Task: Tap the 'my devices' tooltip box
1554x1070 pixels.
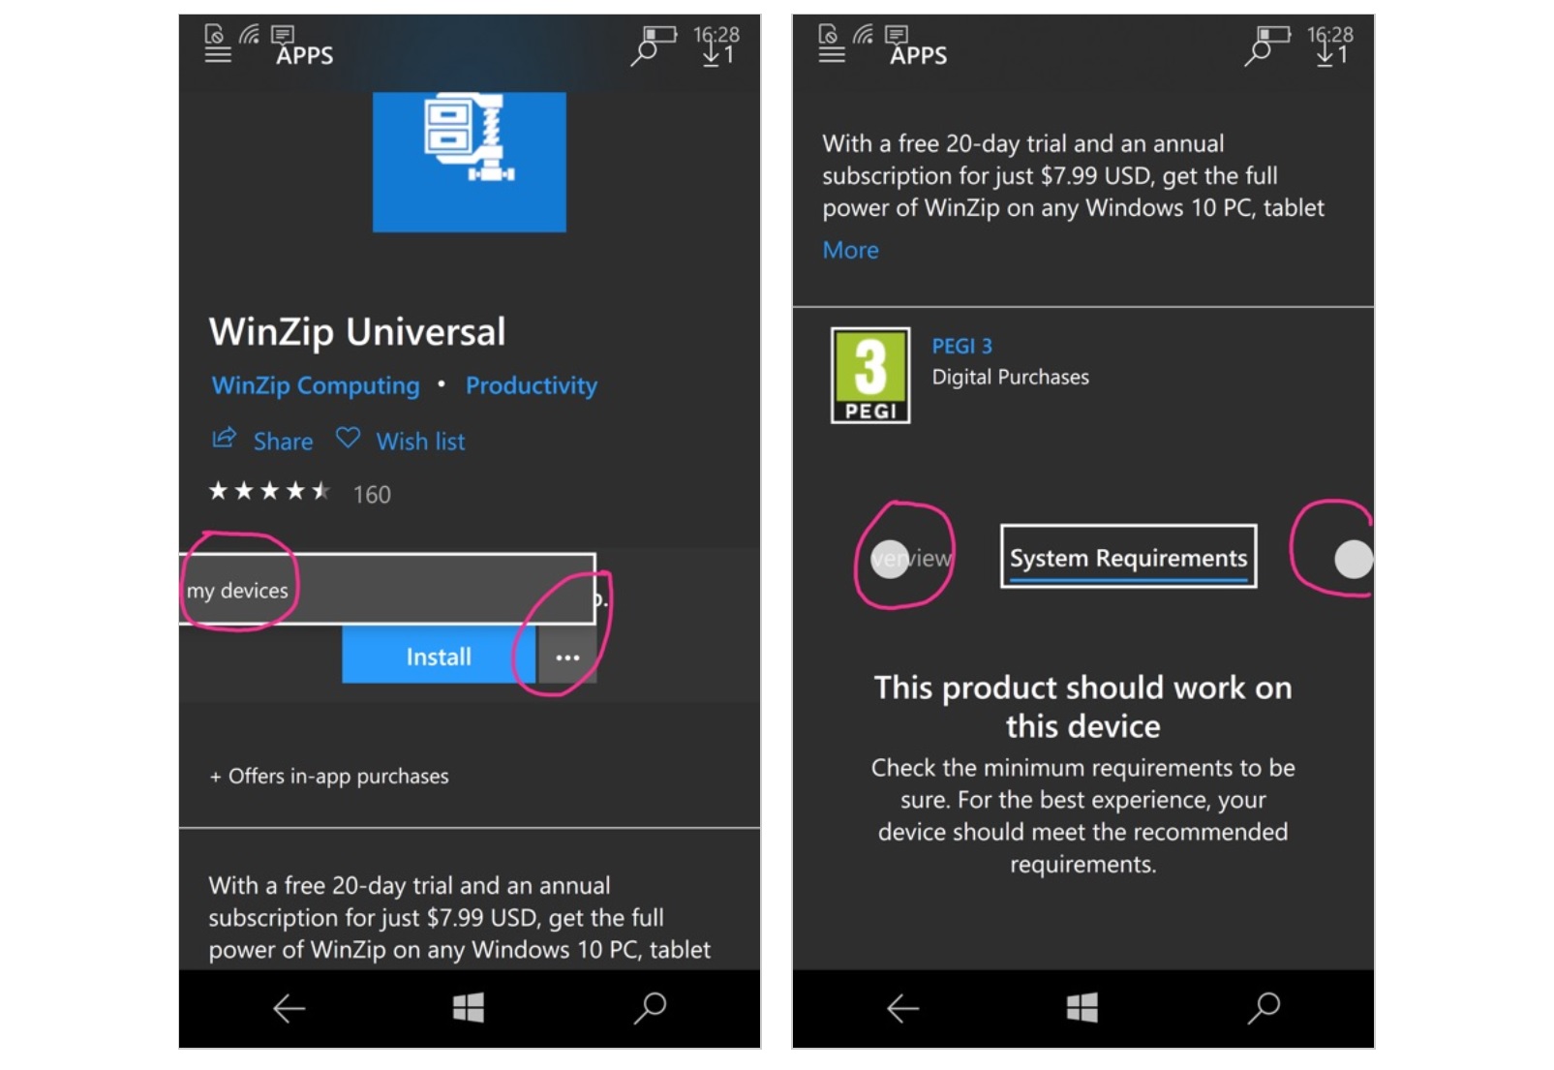Action: (387, 589)
